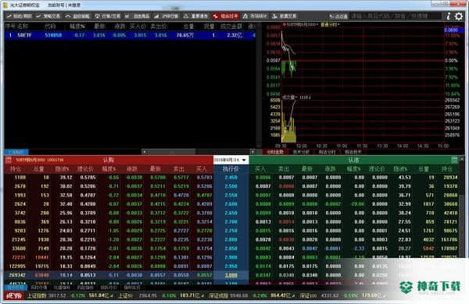Expand the yellow chart type dropdown
The height and width of the screenshot is (304, 469).
(330, 24)
